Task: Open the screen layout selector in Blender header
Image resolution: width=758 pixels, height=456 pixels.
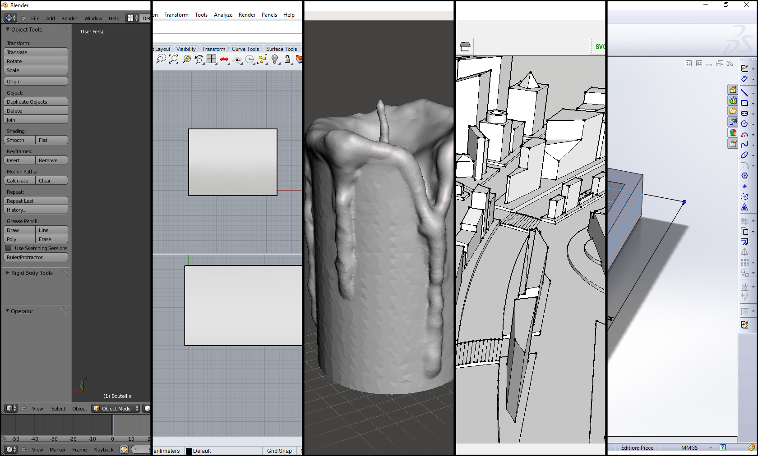Action: tap(132, 18)
